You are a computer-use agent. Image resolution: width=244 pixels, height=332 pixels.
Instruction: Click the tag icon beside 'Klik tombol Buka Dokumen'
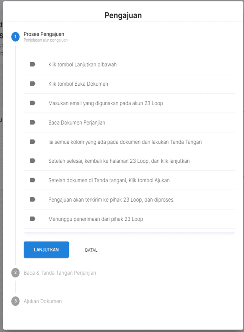(x=32, y=84)
